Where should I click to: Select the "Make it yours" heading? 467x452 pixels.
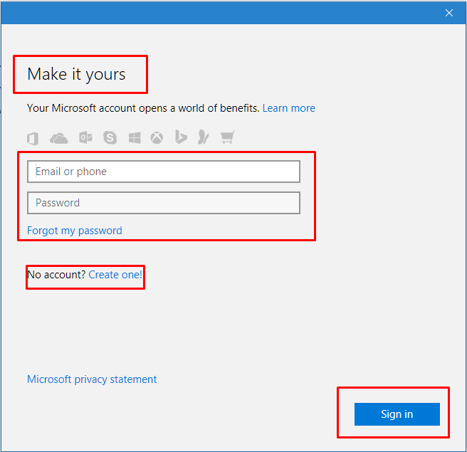coord(77,74)
